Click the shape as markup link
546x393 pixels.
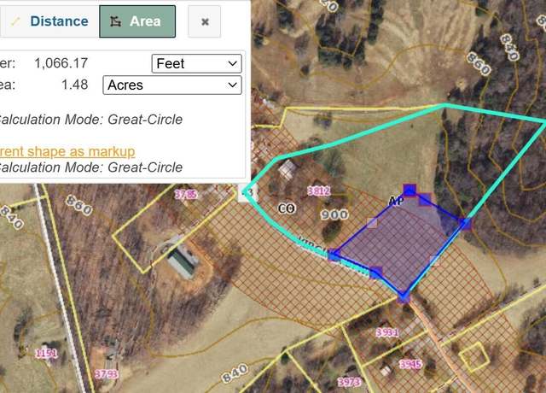67,152
